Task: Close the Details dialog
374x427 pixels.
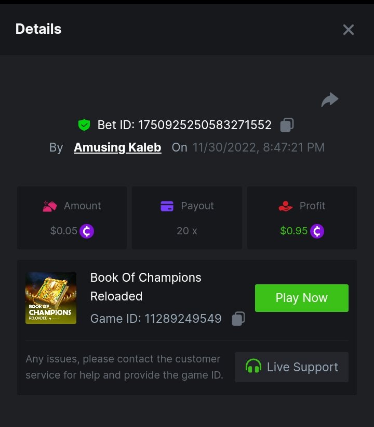Action: click(349, 30)
